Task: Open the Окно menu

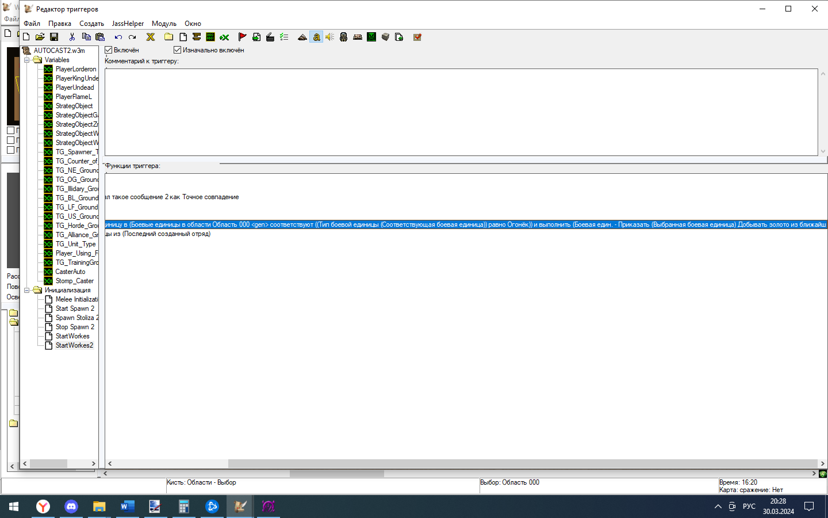Action: 193,24
